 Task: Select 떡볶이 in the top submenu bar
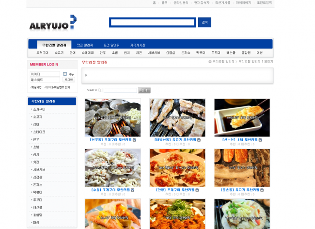pos(201,53)
